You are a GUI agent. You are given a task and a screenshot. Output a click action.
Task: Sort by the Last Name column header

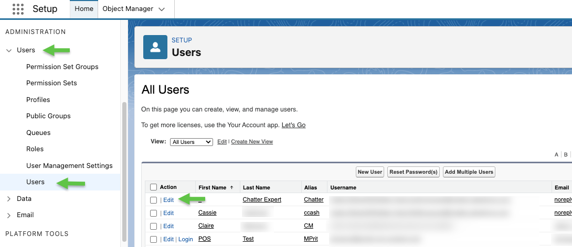tap(257, 188)
